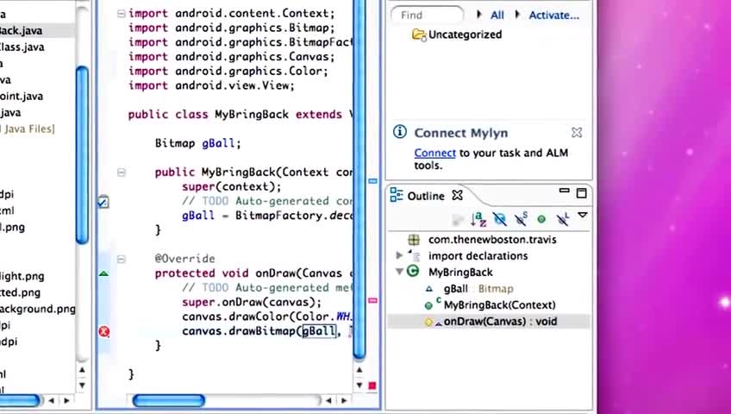The image size is (731, 414).
Task: Toggle Hide Non-Public Members green dot icon
Action: tap(541, 219)
